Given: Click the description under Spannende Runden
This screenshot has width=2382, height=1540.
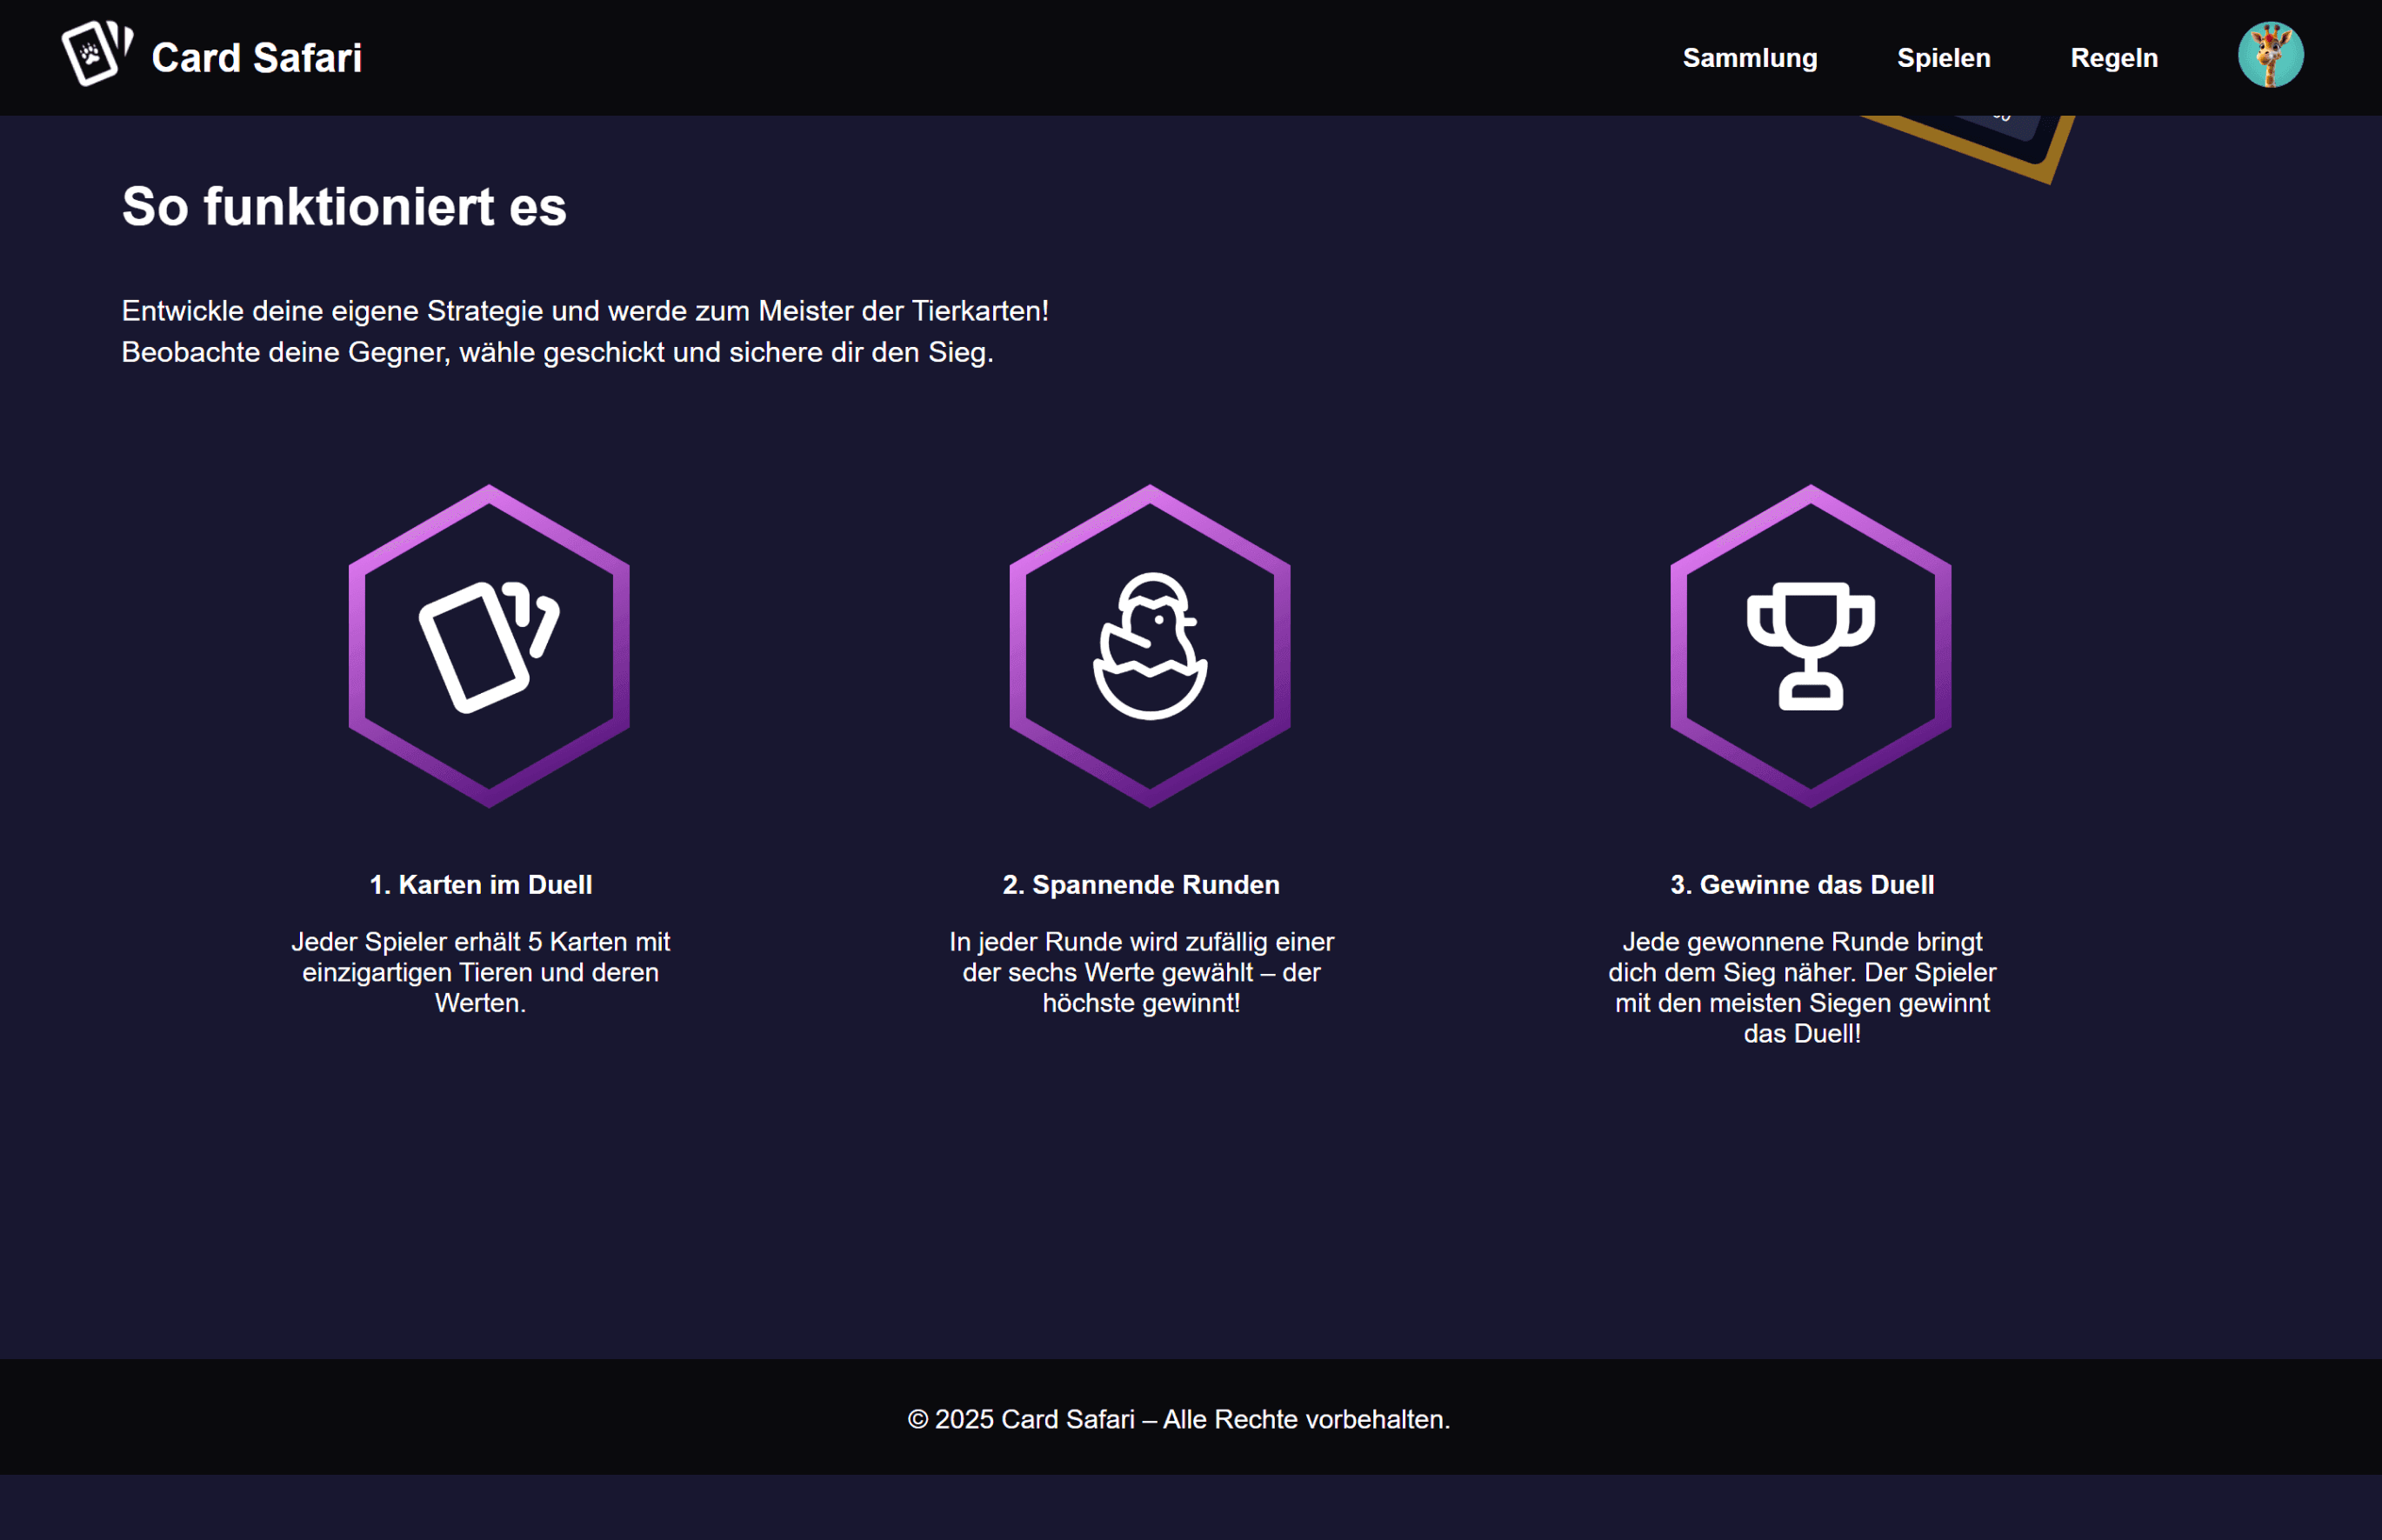Looking at the screenshot, I should pyautogui.click(x=1141, y=972).
